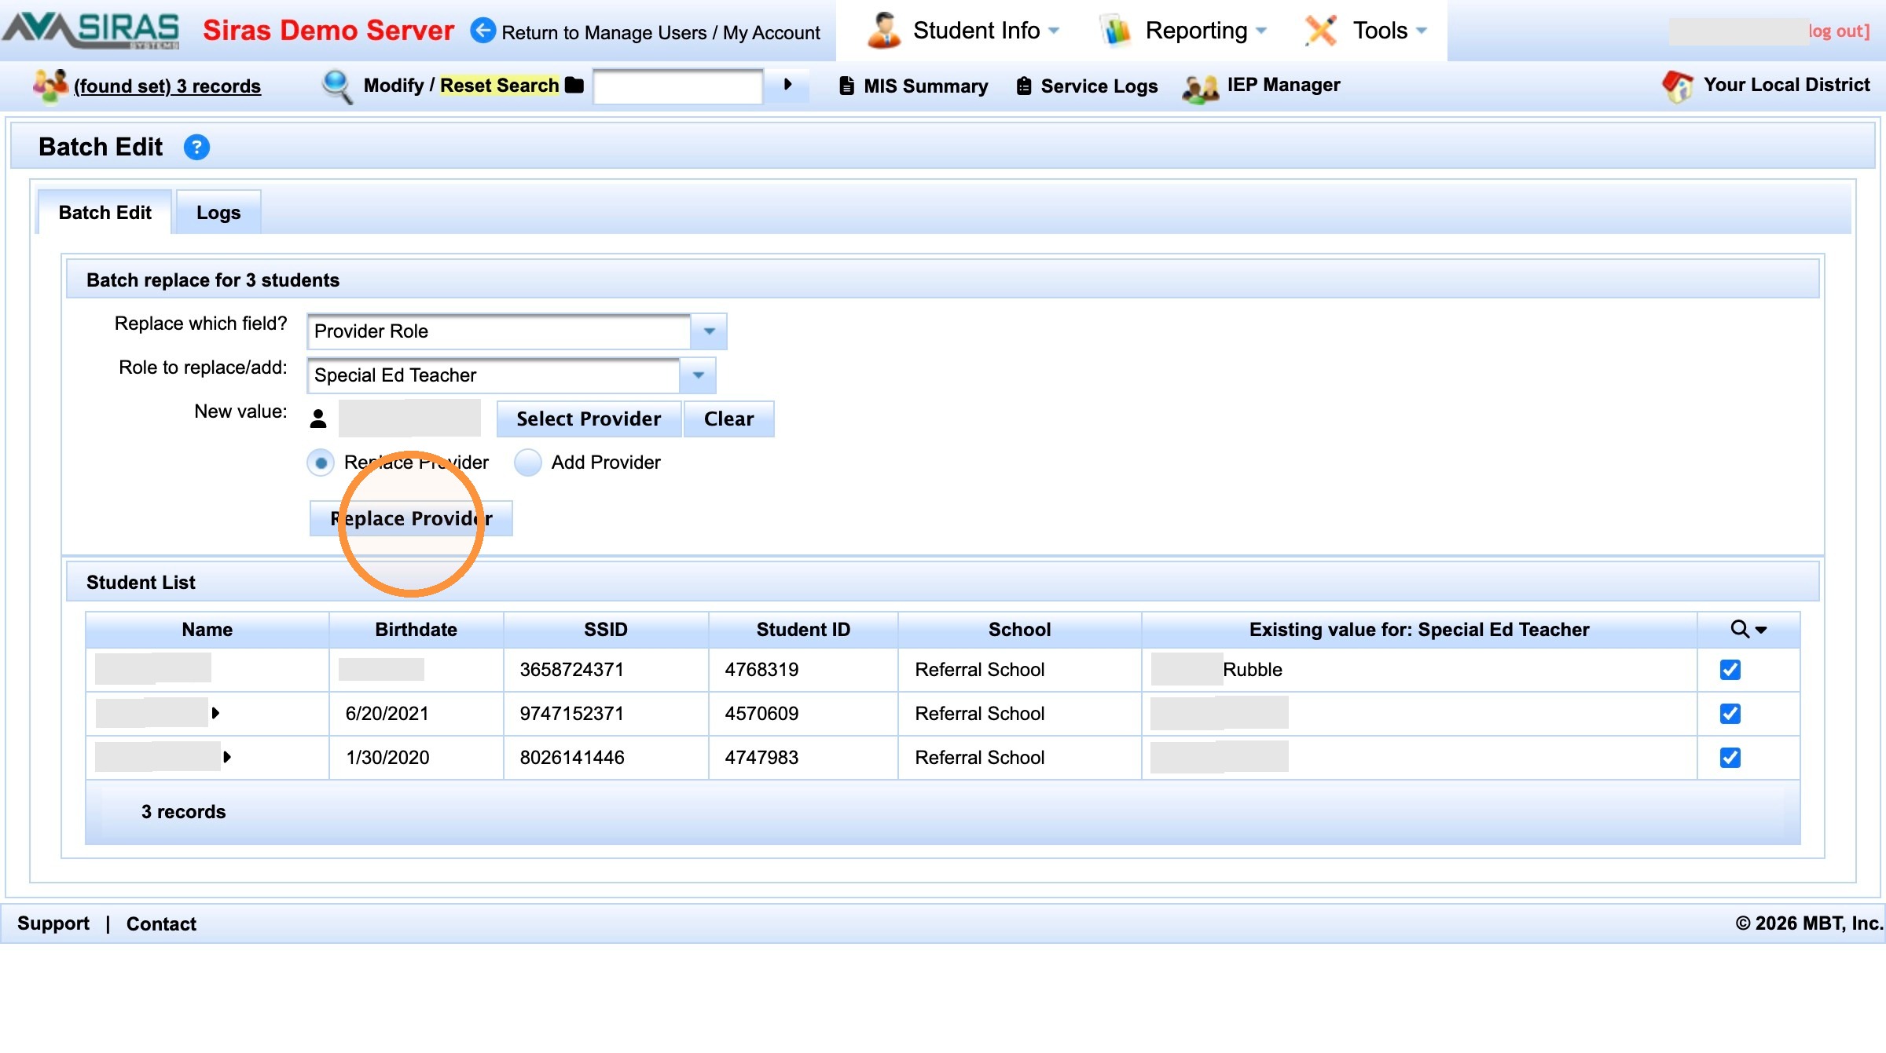Click the Modify search link
This screenshot has width=1886, height=1053.
(x=393, y=86)
